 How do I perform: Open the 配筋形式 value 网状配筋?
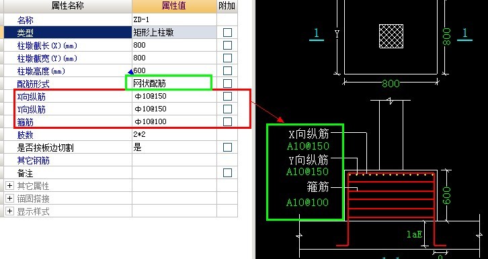tap(174, 83)
